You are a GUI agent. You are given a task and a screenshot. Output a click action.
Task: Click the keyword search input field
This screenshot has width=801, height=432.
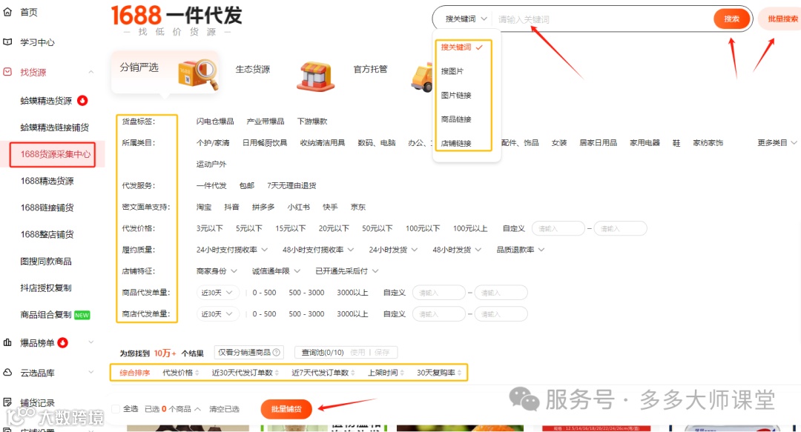coord(603,19)
